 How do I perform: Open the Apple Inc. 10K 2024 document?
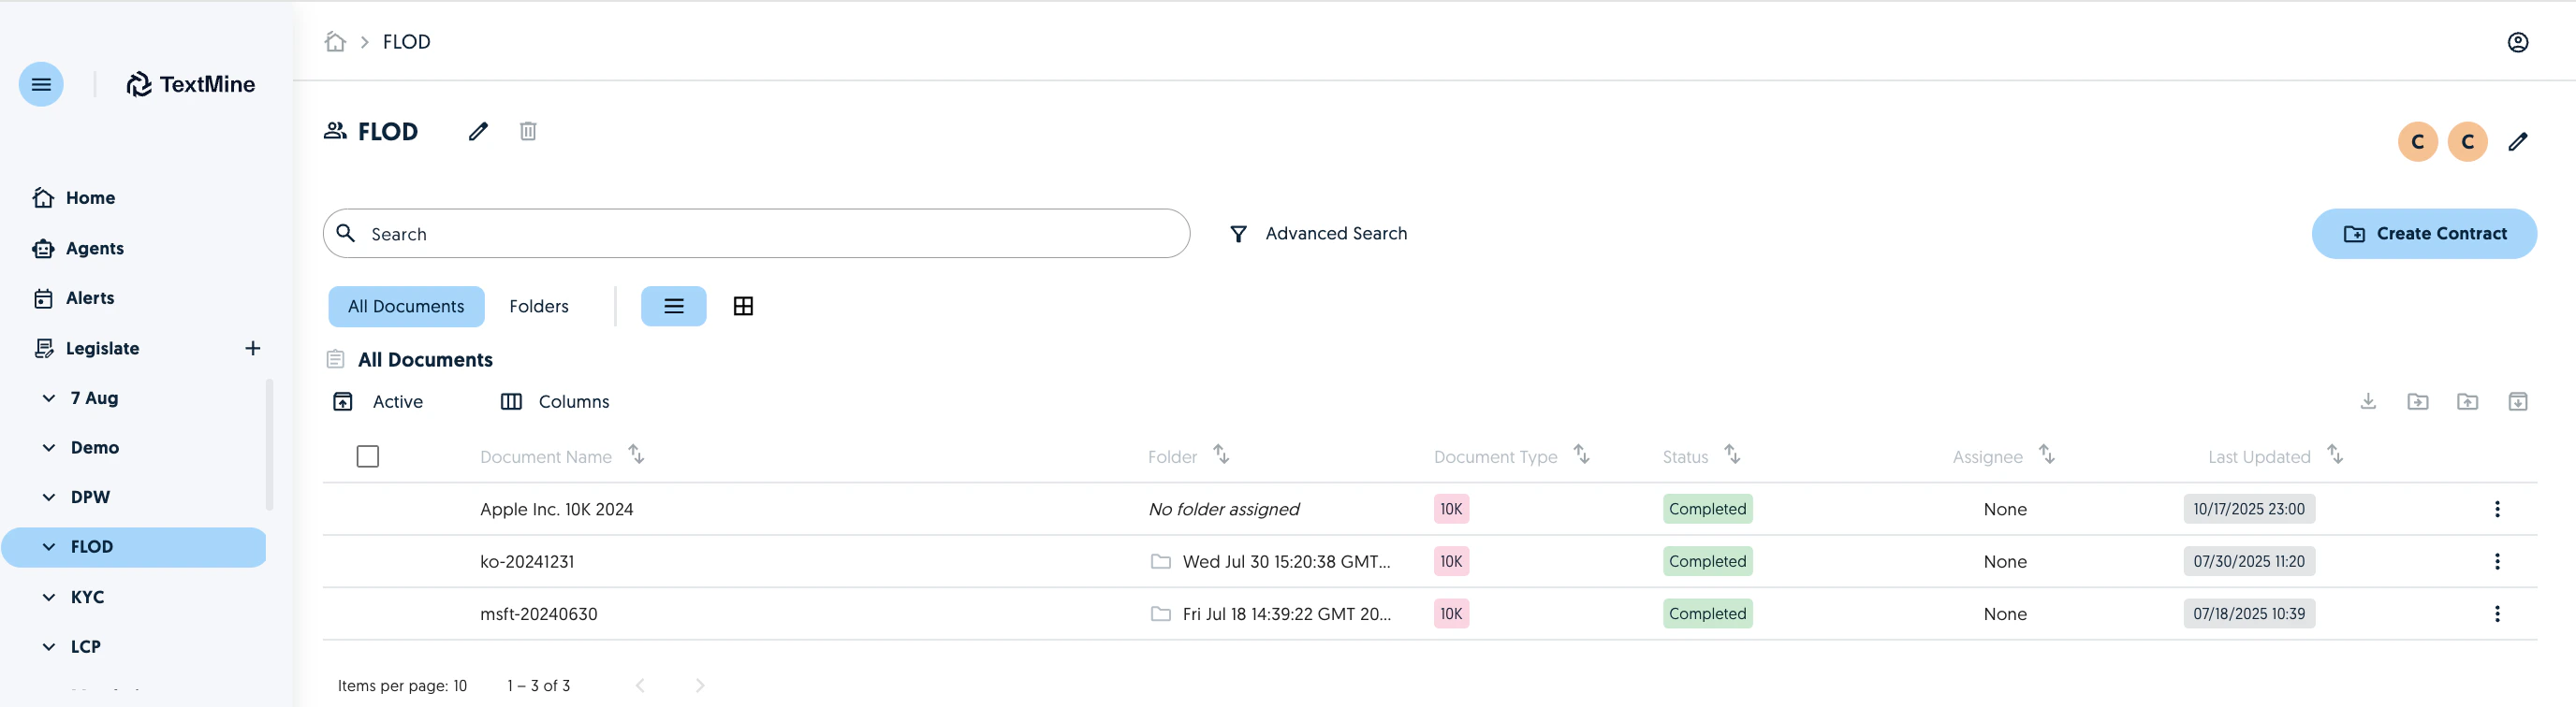557,510
